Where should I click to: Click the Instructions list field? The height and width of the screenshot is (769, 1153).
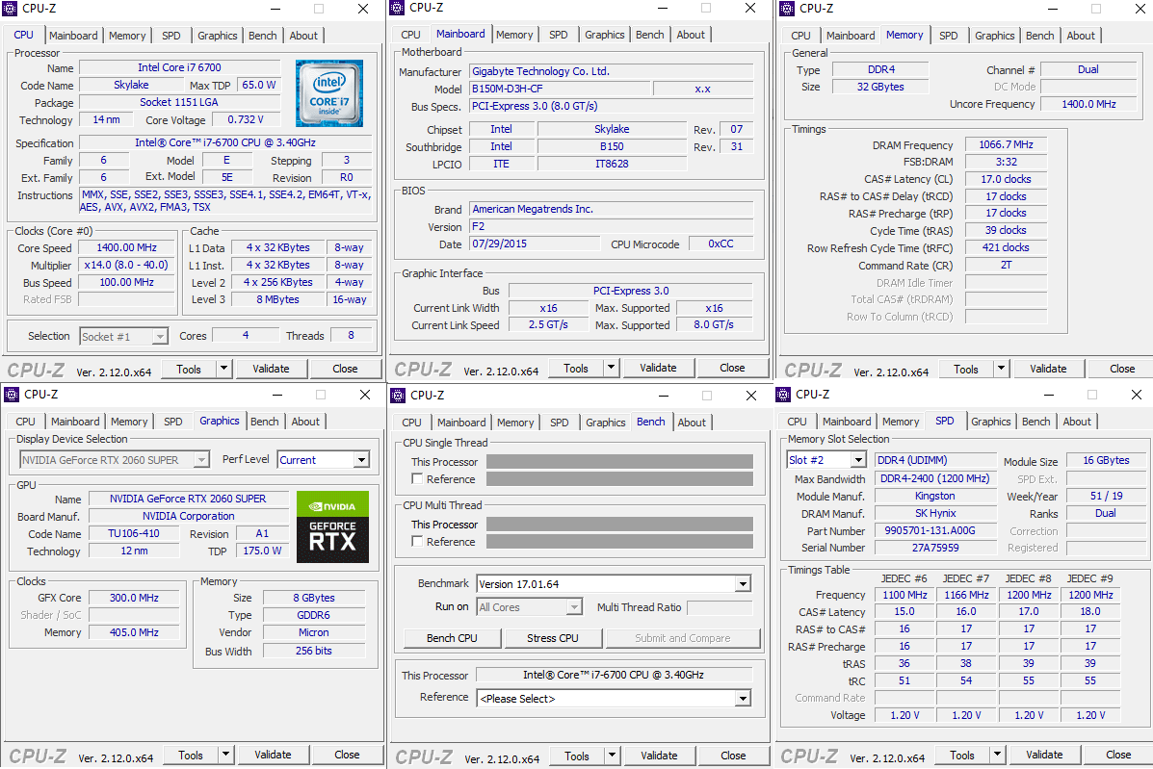(225, 200)
